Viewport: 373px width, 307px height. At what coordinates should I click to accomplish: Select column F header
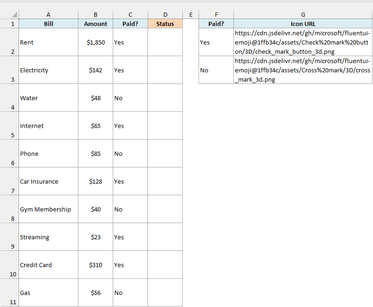tap(216, 14)
